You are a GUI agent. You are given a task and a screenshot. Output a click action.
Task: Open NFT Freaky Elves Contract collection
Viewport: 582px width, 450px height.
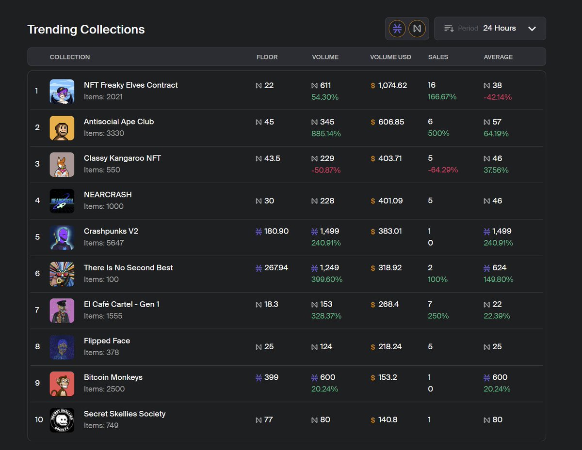(131, 85)
